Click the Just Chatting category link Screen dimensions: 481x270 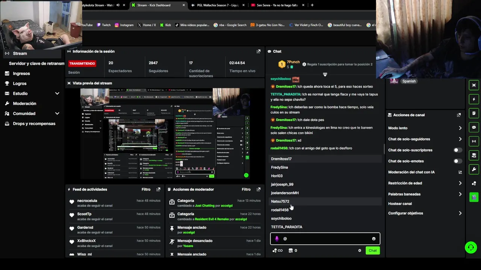[205, 206]
